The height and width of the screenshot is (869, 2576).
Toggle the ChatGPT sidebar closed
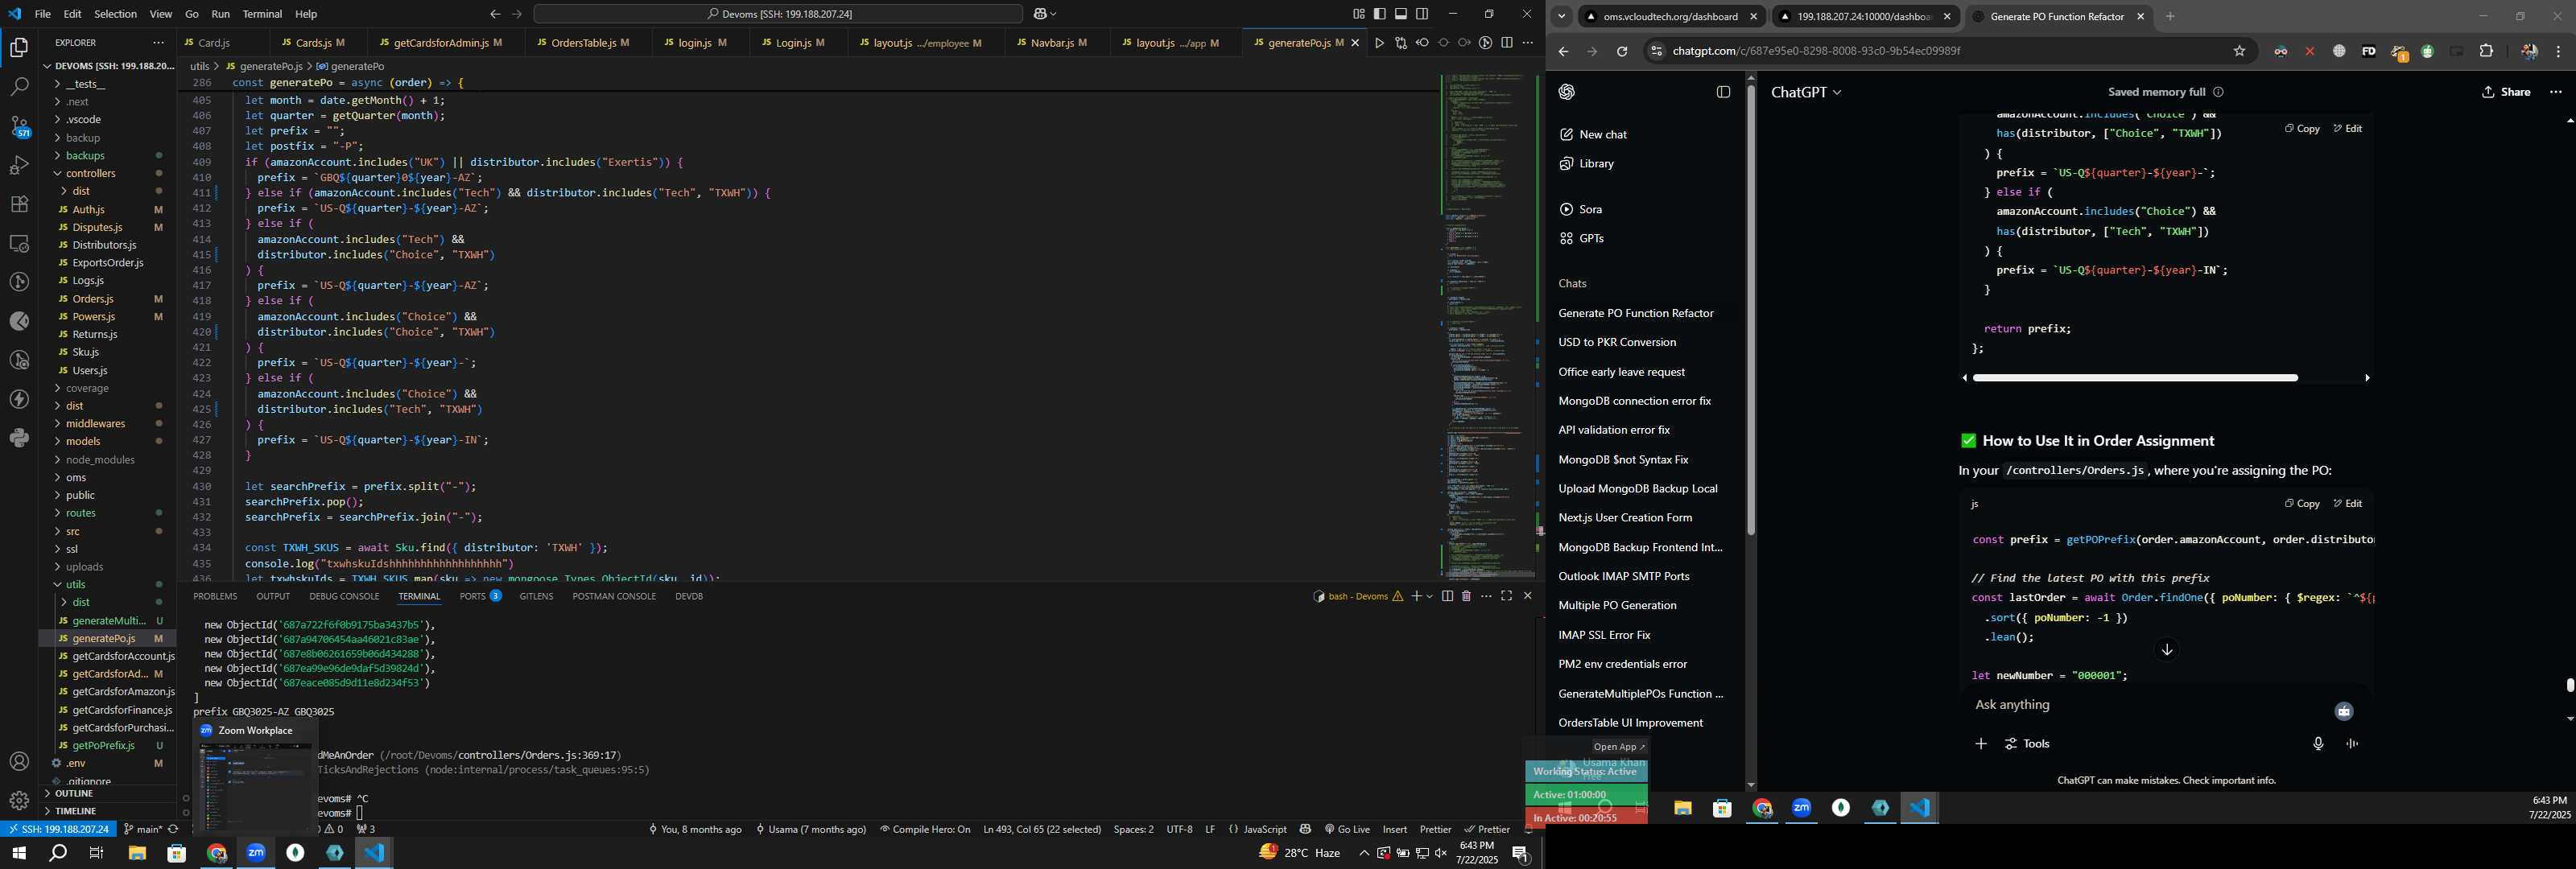tap(1723, 92)
